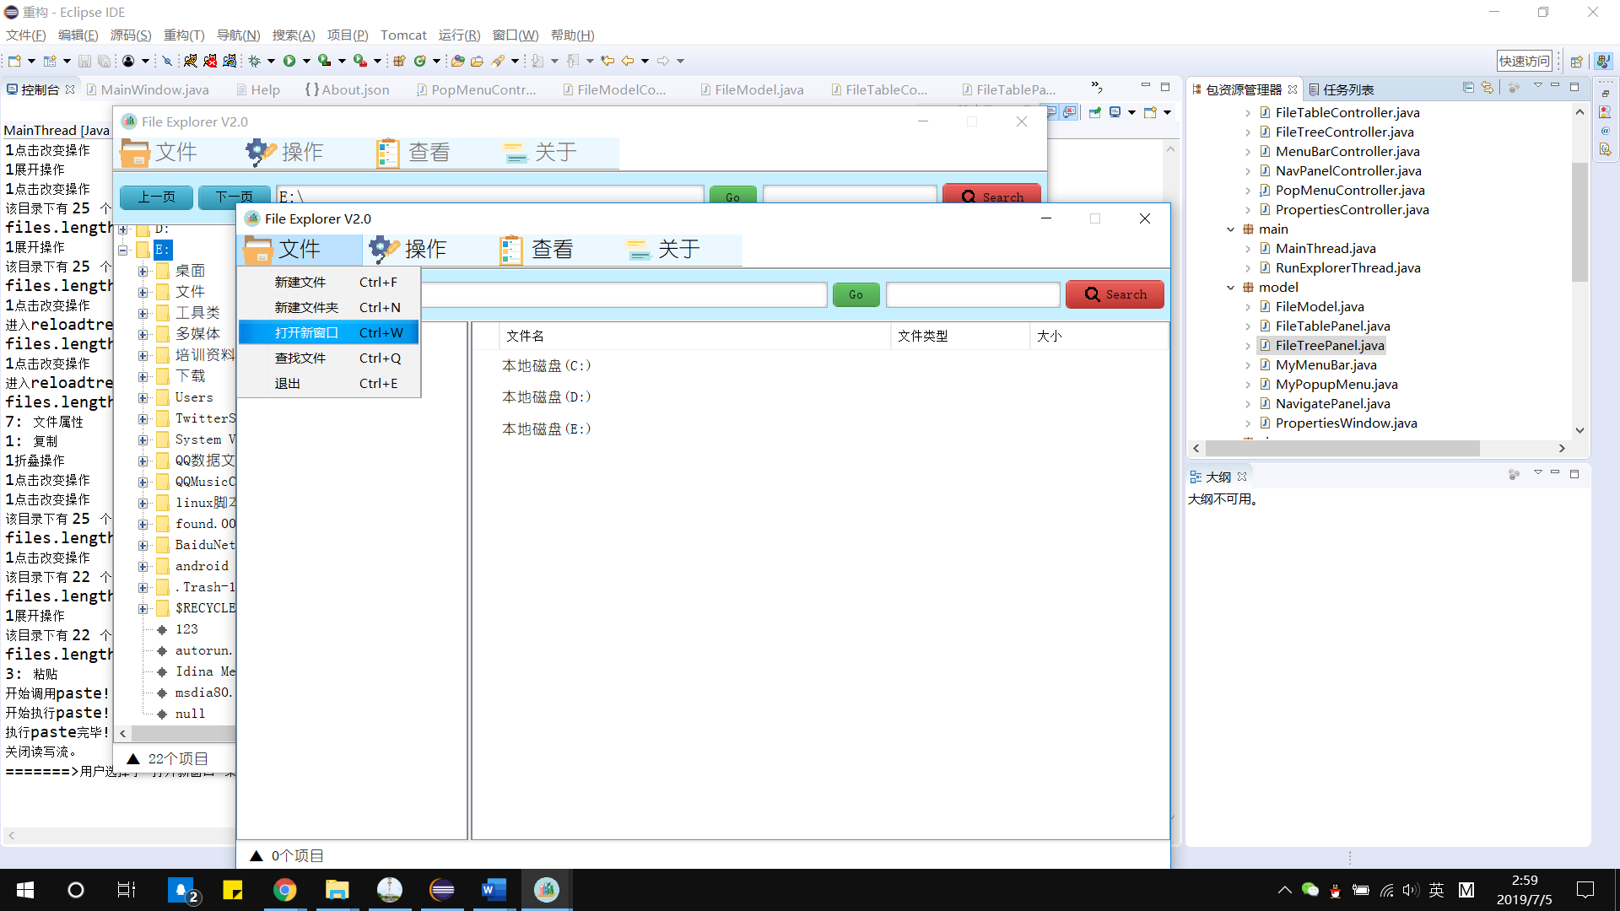The height and width of the screenshot is (911, 1620).
Task: Collapse all nodes in Package Explorer toolbar
Action: tap(1469, 88)
